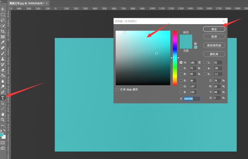Select the R red radio button
The height and width of the screenshot is (159, 248).
click(181, 81)
